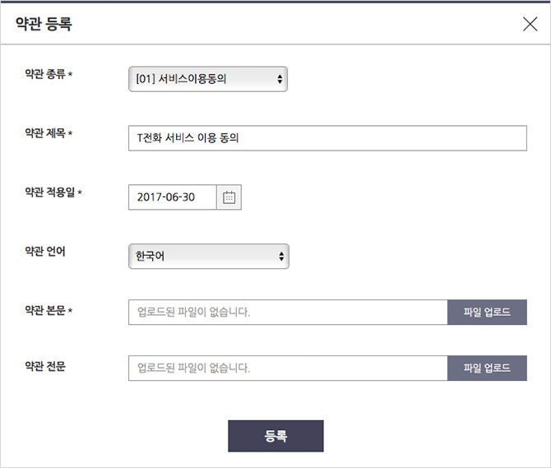The image size is (551, 468).
Task: Click the 약관 등록 dialog title
Action: pos(44,24)
